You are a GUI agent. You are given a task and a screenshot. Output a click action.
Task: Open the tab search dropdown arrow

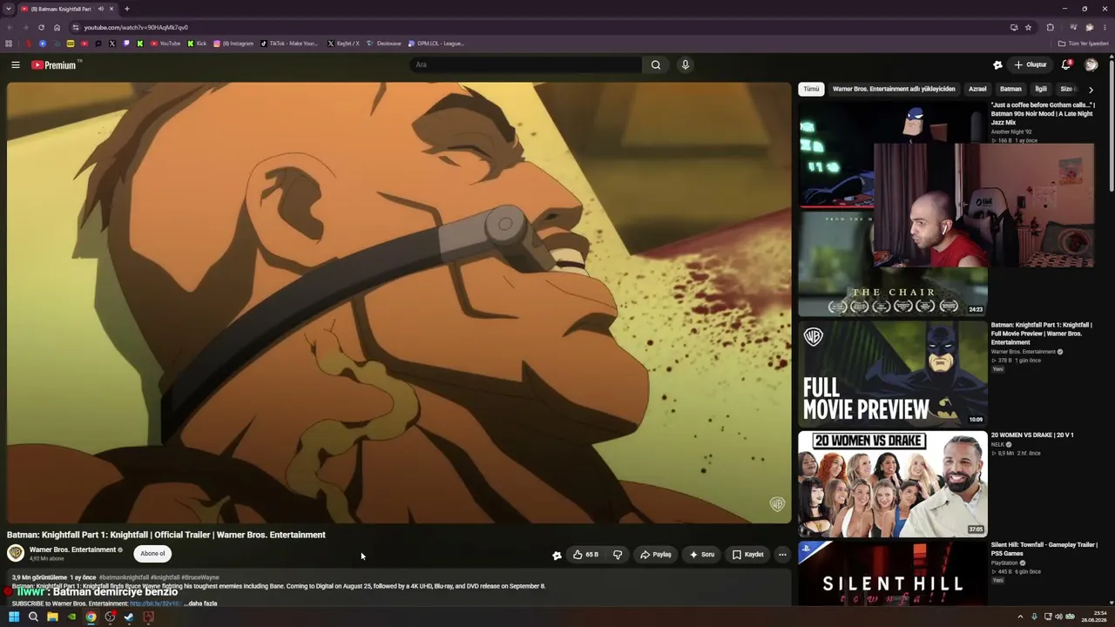pos(9,9)
